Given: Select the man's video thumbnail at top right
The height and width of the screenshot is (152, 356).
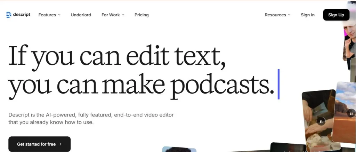Looking at the screenshot, I should 349,38.
